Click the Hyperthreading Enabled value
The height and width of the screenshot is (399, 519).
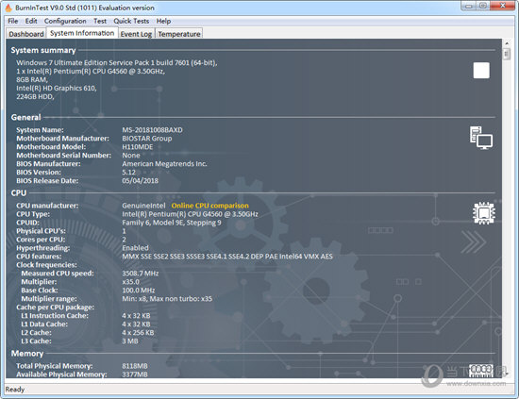[x=135, y=248]
